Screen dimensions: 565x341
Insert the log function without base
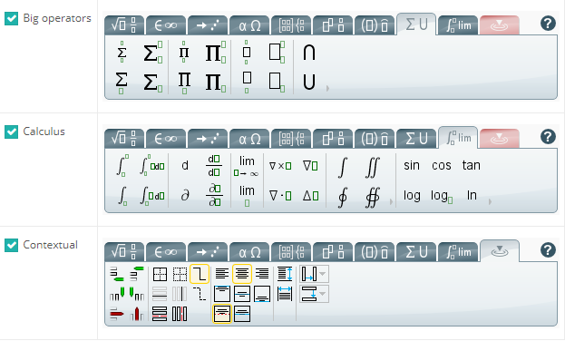click(x=412, y=195)
